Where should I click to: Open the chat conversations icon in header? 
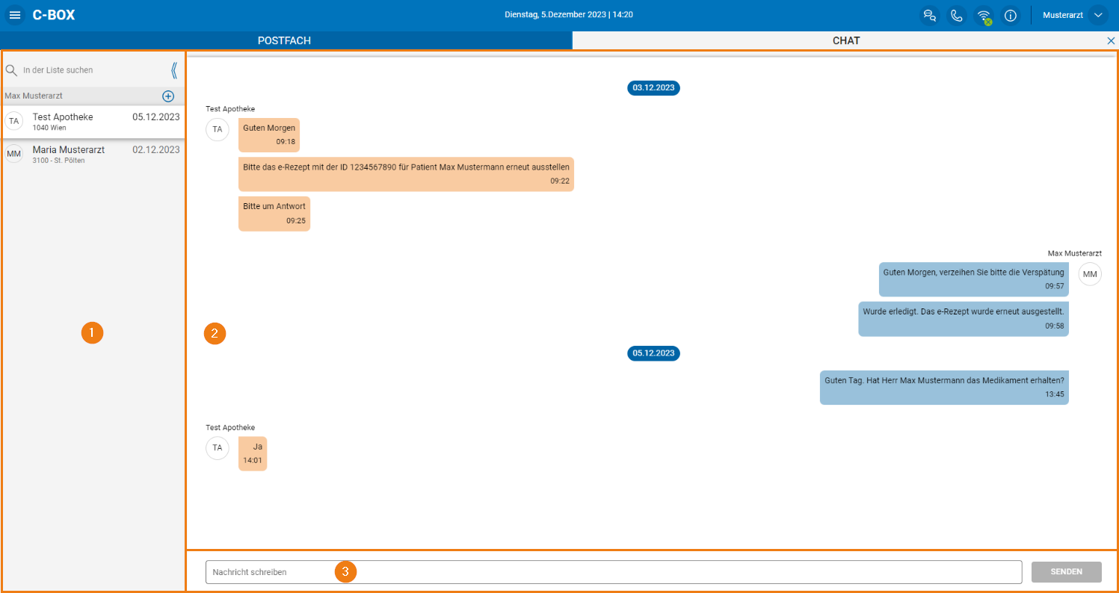point(930,15)
